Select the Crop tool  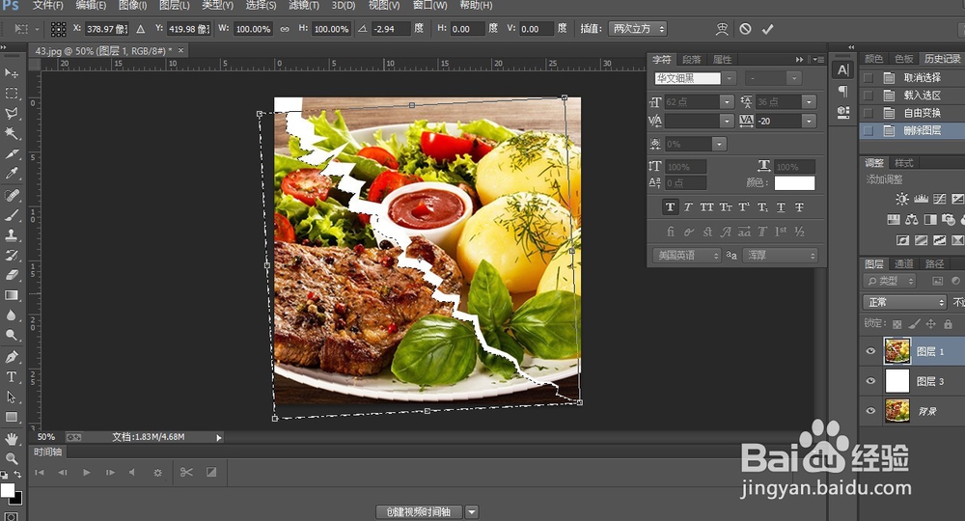[x=11, y=153]
